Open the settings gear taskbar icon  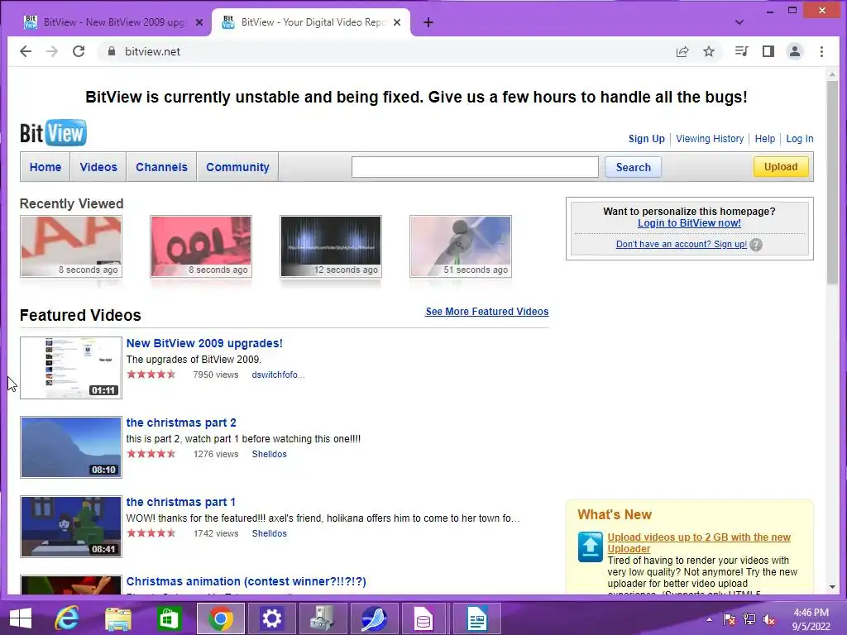[271, 618]
